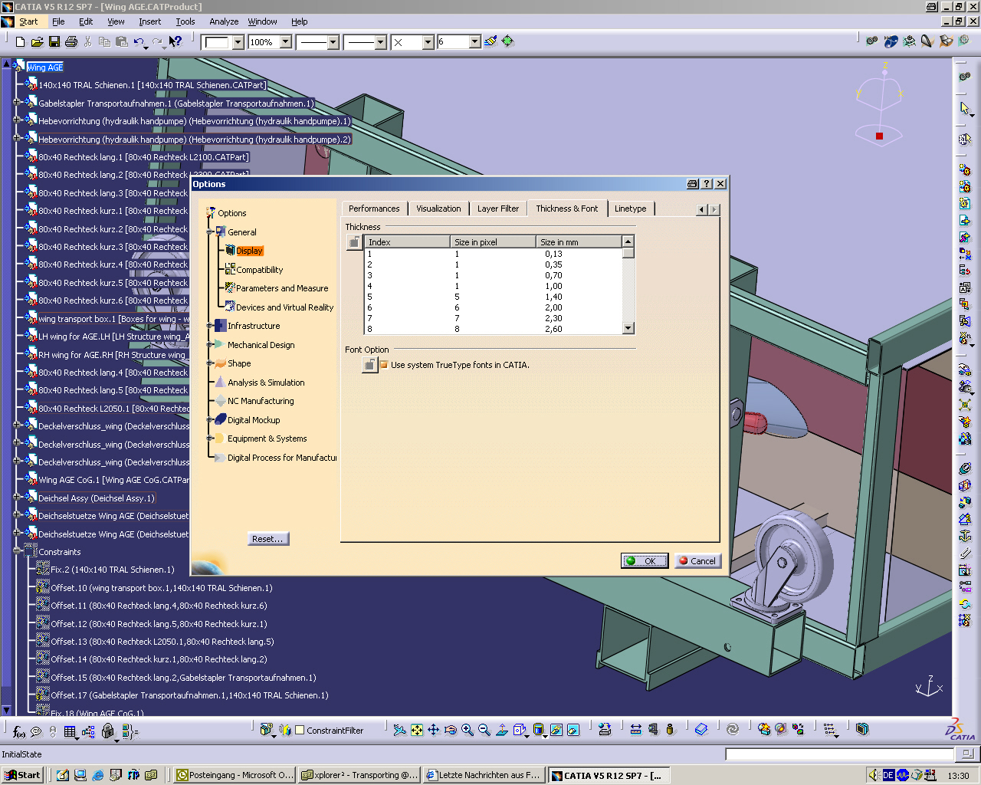
Task: Switch to the Visualization tab
Action: pyautogui.click(x=438, y=209)
